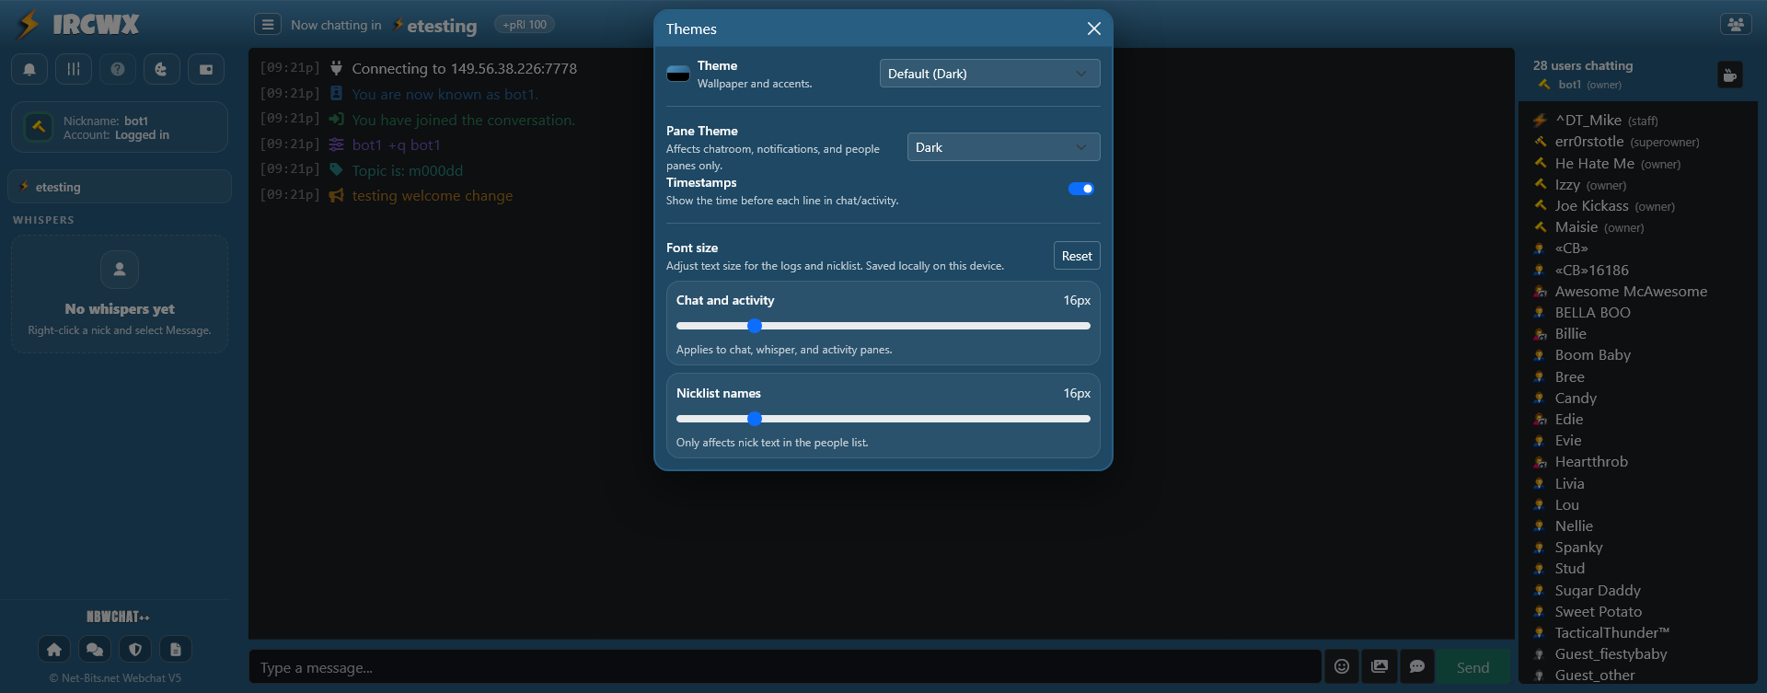The image size is (1767, 693).
Task: Open the emoji picker icon
Action: click(x=1342, y=667)
